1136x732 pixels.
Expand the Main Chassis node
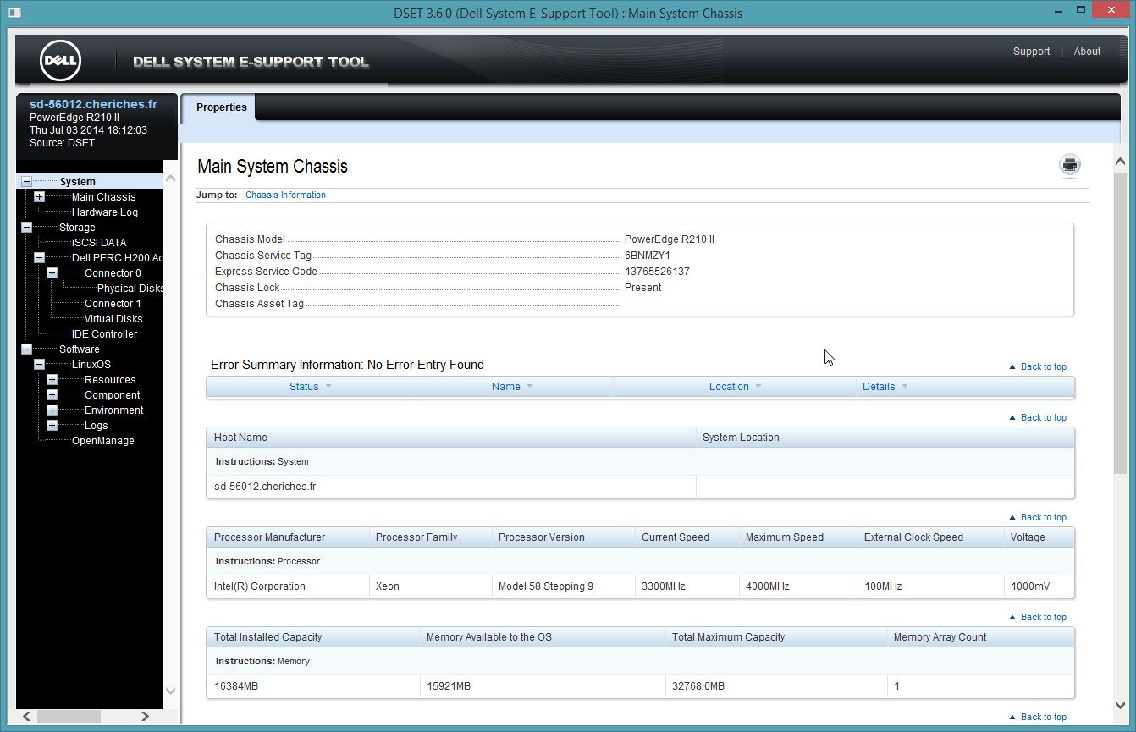coord(39,197)
